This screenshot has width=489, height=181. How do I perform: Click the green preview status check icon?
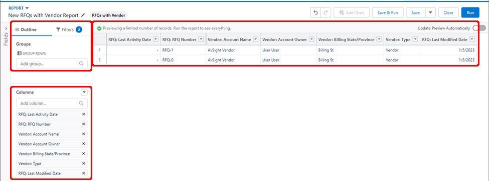[x=99, y=28]
